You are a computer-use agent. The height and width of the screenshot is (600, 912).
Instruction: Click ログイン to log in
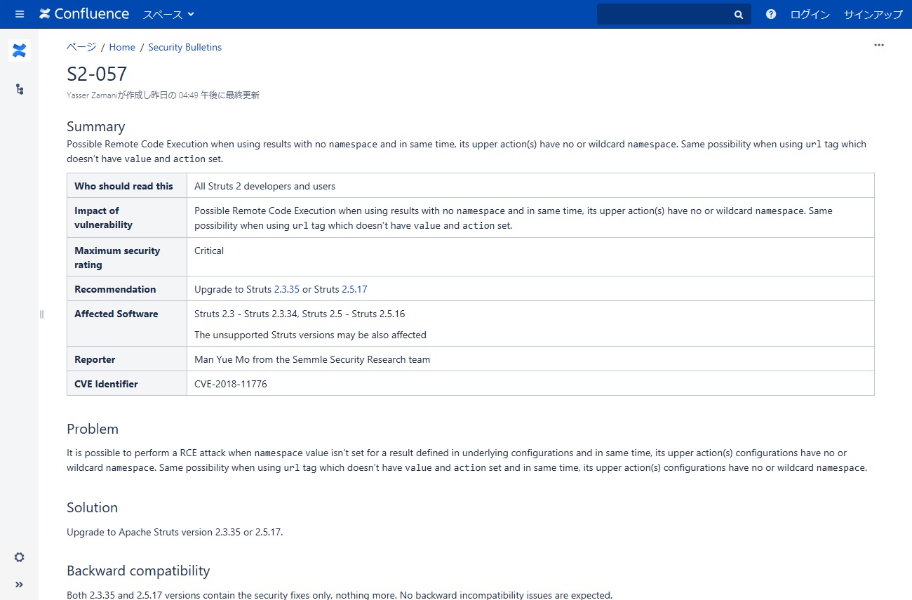810,14
